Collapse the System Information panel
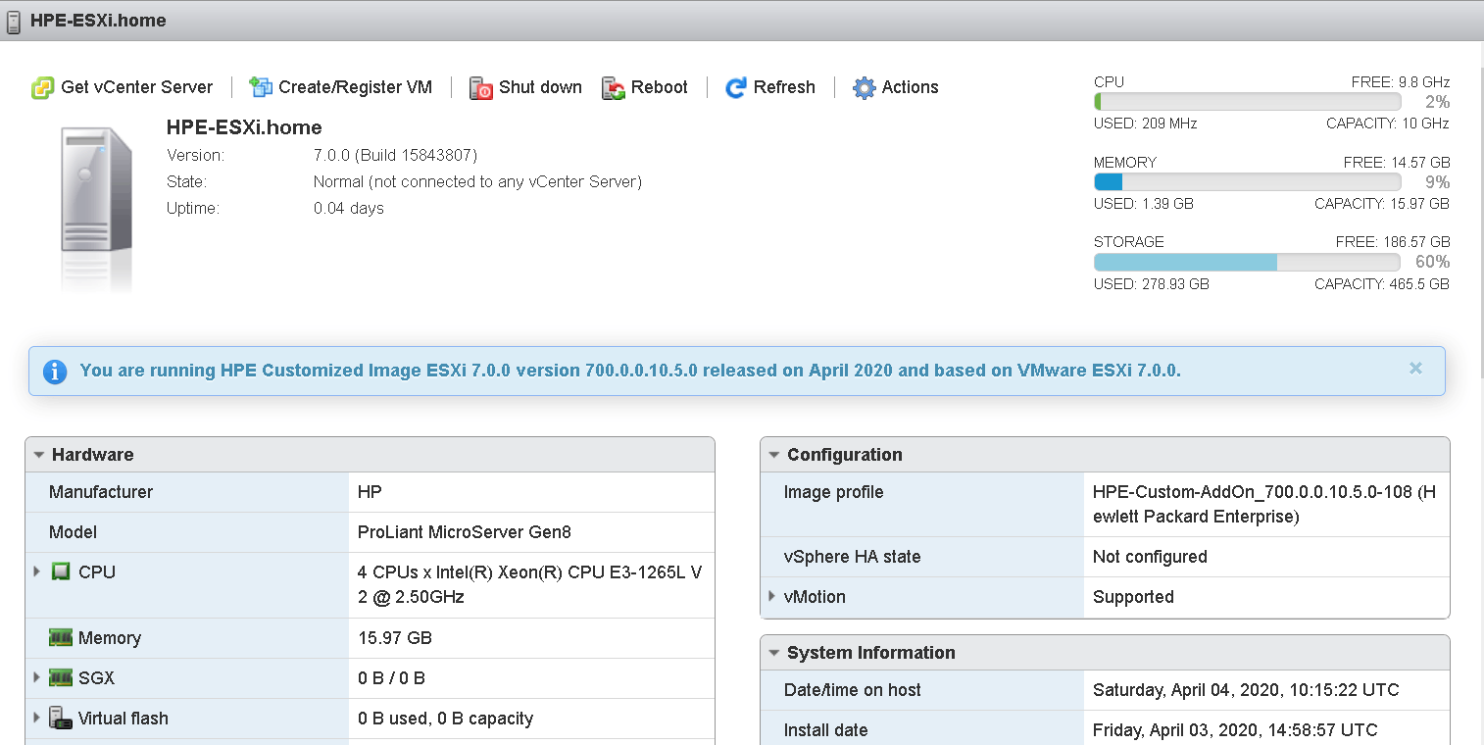This screenshot has width=1484, height=745. coord(774,653)
